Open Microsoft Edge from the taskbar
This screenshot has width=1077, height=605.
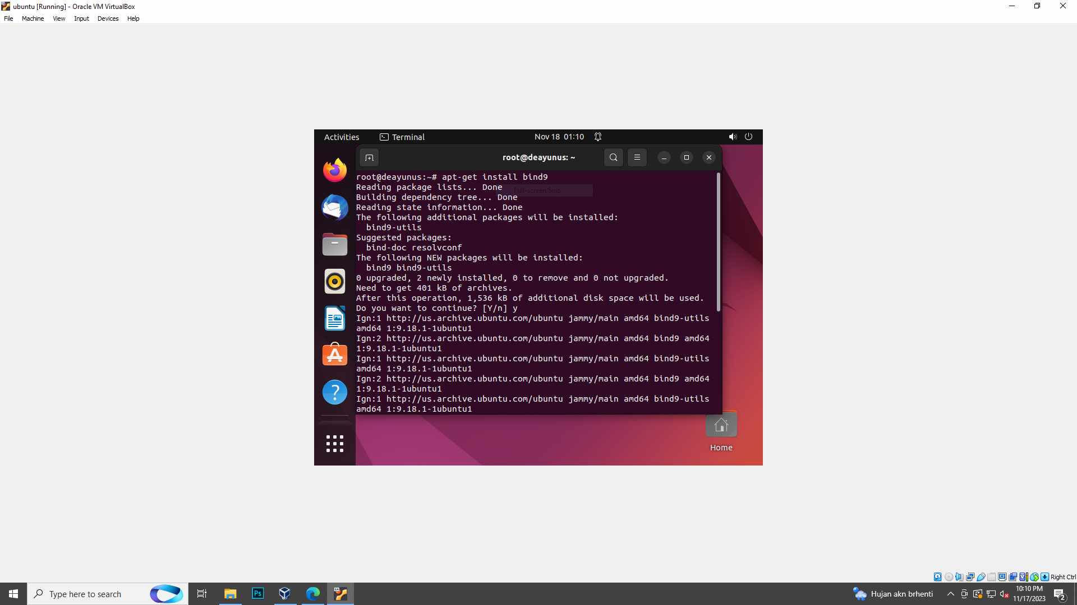(312, 594)
